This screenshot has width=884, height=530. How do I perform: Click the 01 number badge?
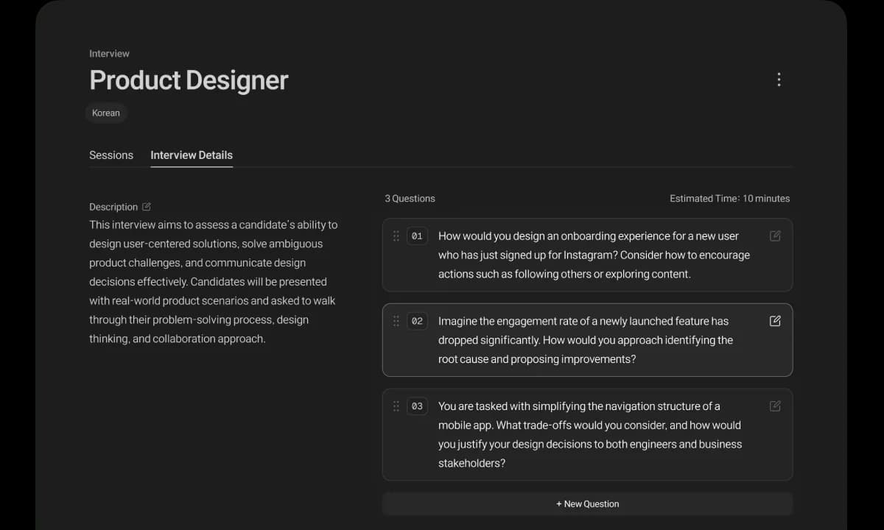[417, 236]
